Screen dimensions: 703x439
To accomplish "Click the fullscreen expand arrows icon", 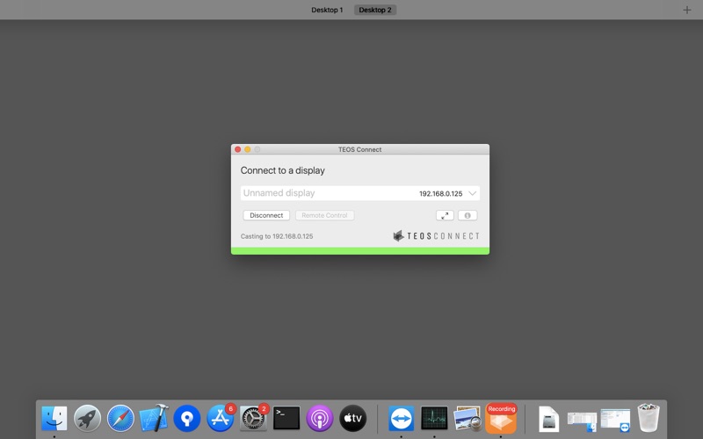I will coord(445,215).
